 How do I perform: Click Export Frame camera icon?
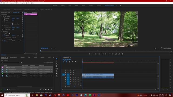click(x=122, y=54)
